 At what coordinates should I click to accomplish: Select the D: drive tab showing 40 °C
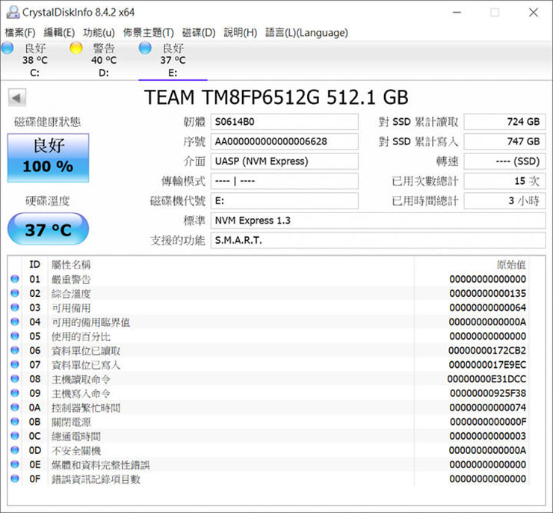tap(103, 60)
